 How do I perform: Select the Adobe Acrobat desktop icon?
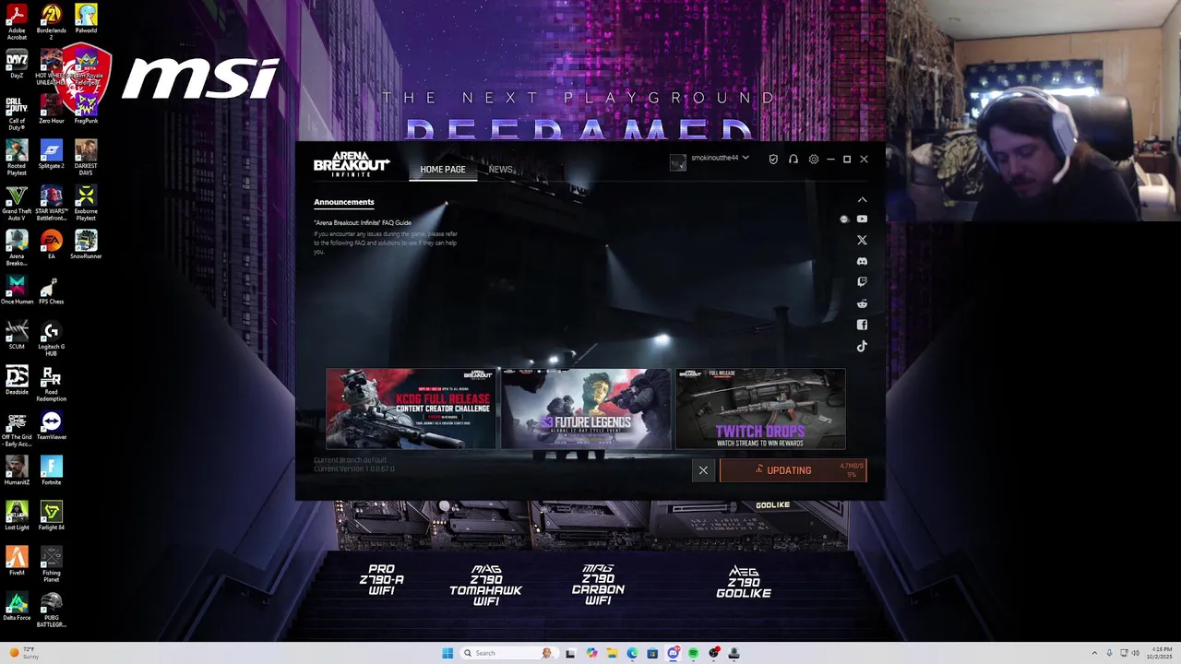click(x=17, y=22)
